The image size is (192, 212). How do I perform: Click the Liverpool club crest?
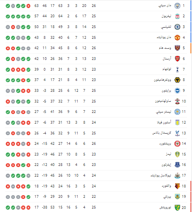(177, 16)
